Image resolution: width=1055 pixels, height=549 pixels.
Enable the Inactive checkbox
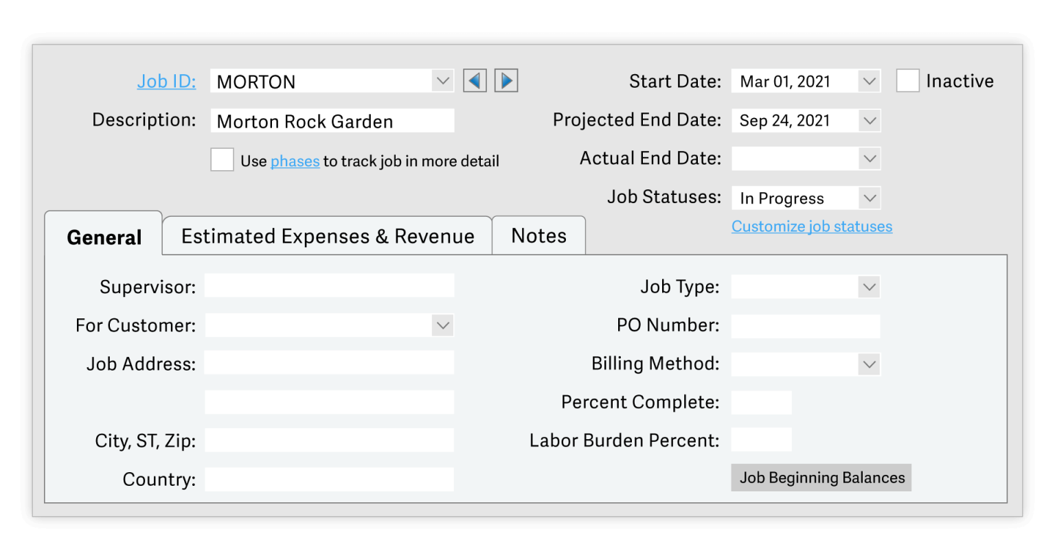tap(908, 80)
